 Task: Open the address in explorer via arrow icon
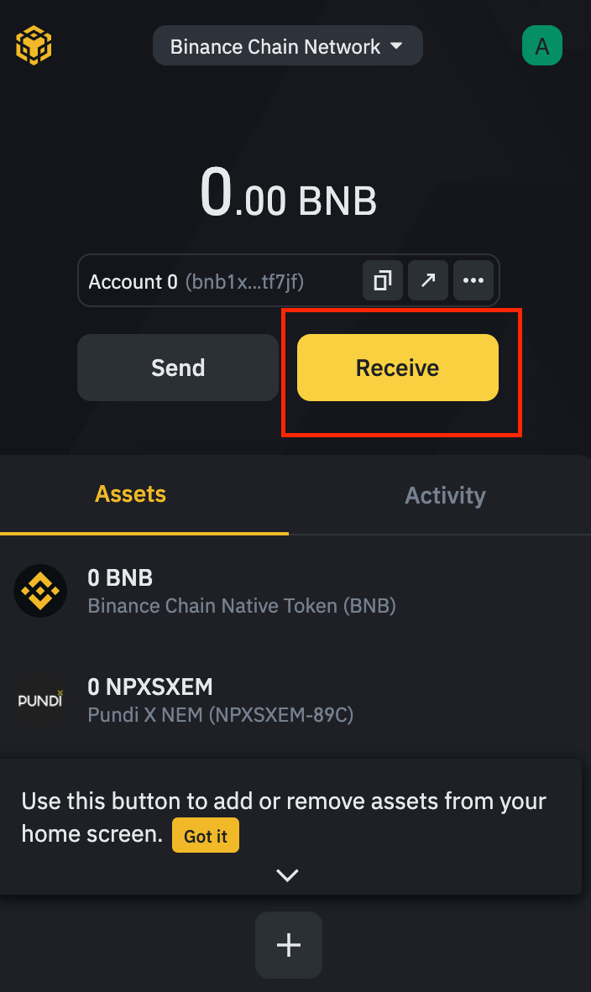pyautogui.click(x=428, y=280)
